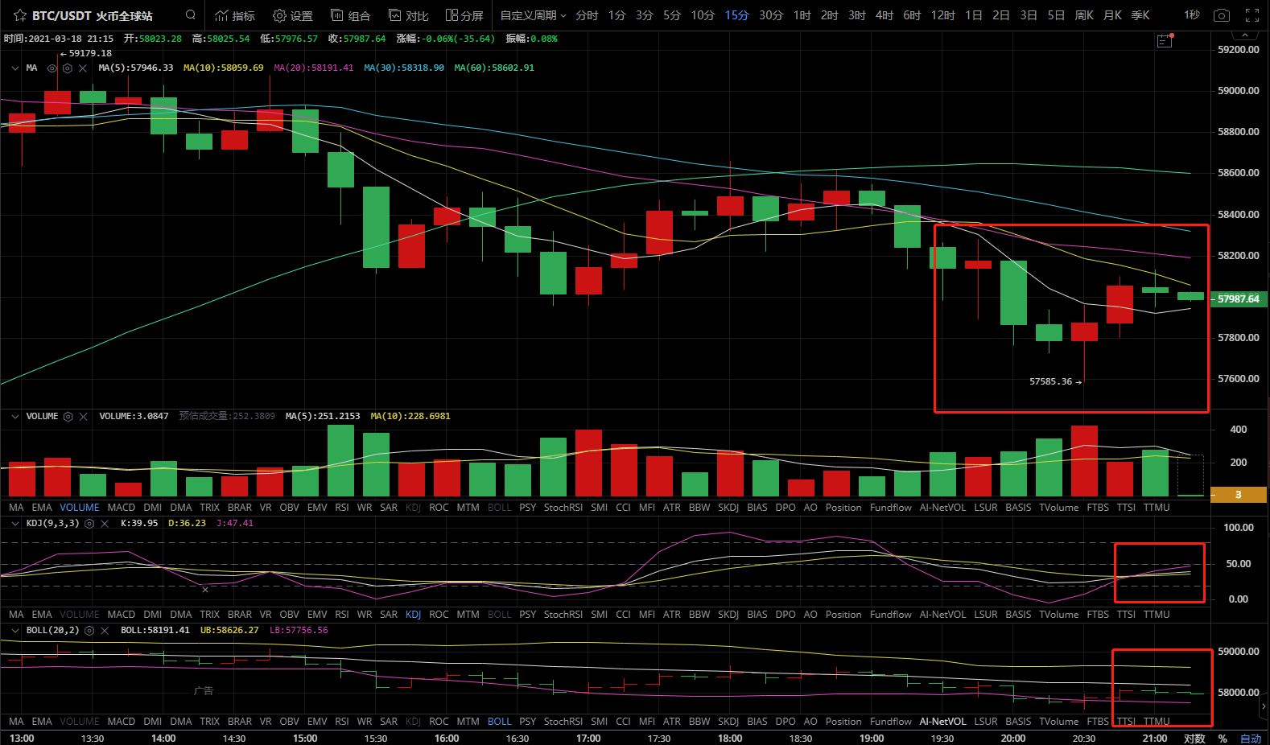Enter fullscreen mode via top-right icon
Screen dimensions: 1270x745
[x=1252, y=15]
